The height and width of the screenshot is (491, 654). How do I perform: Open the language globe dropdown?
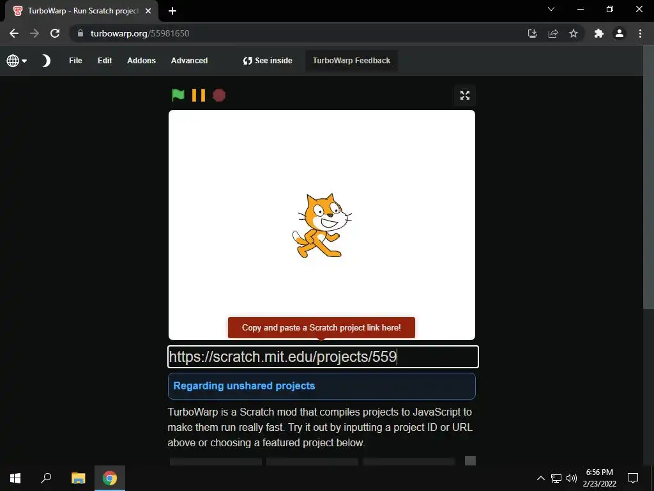pos(17,61)
